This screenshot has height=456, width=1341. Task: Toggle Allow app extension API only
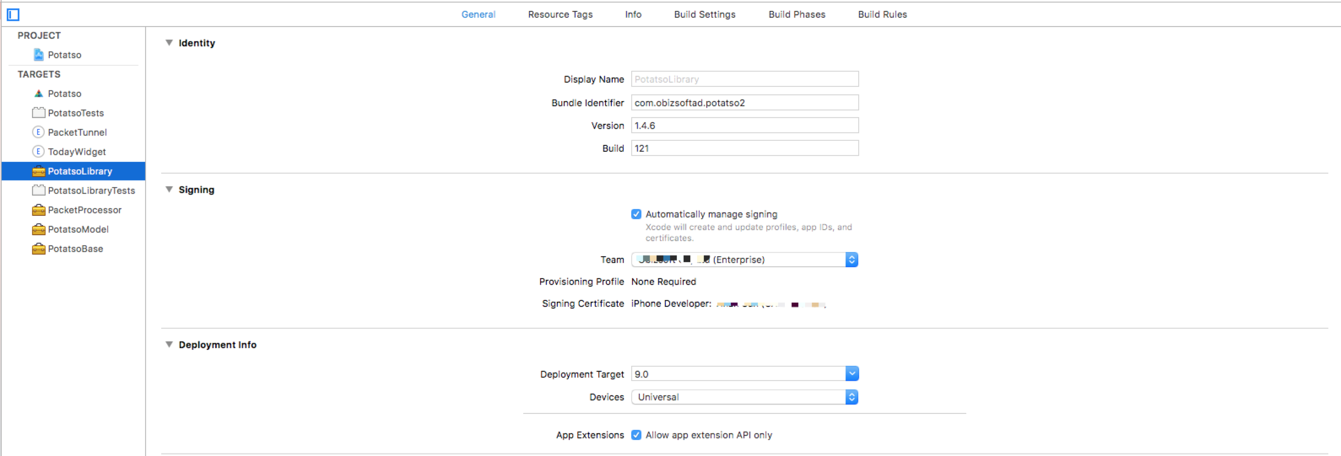[636, 435]
